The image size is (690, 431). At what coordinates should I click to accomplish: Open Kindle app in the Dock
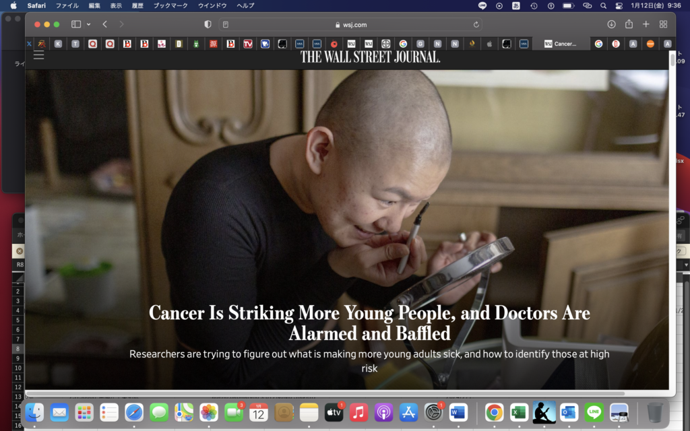pos(544,412)
